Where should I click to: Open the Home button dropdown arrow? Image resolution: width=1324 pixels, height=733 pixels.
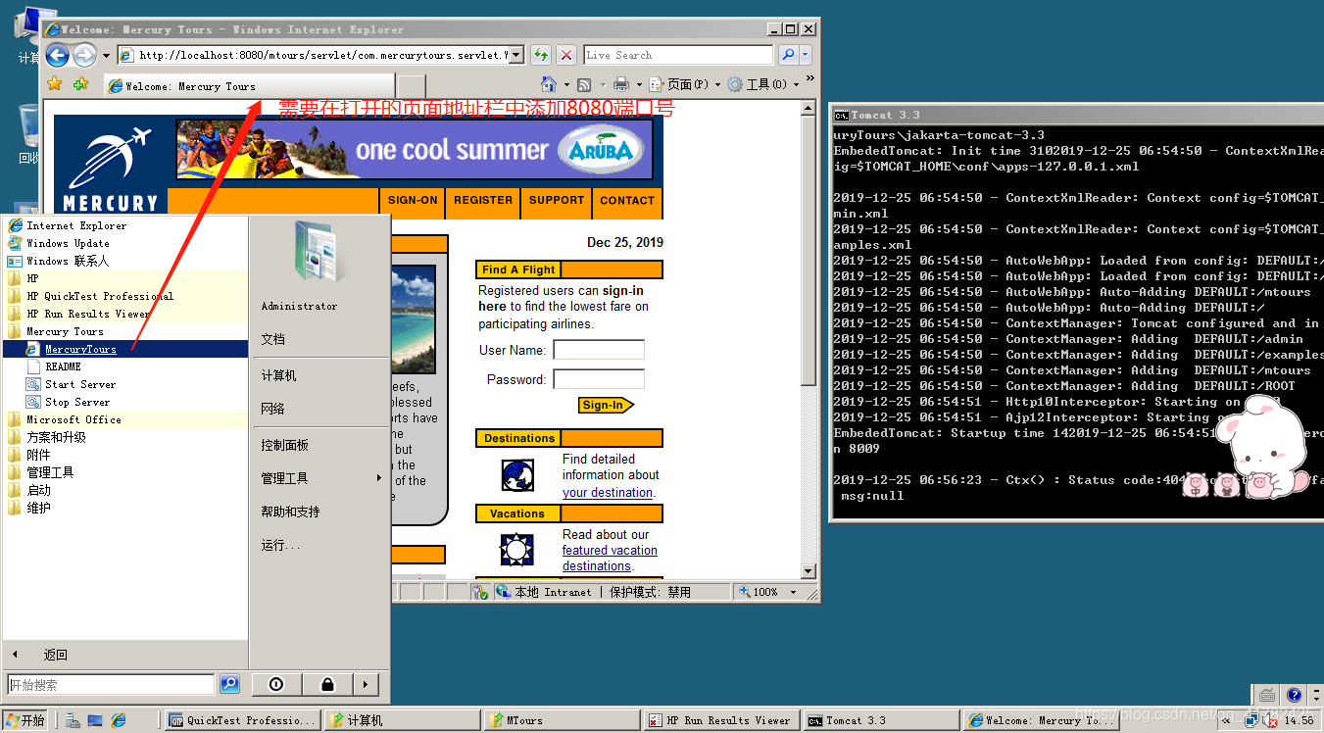(564, 85)
